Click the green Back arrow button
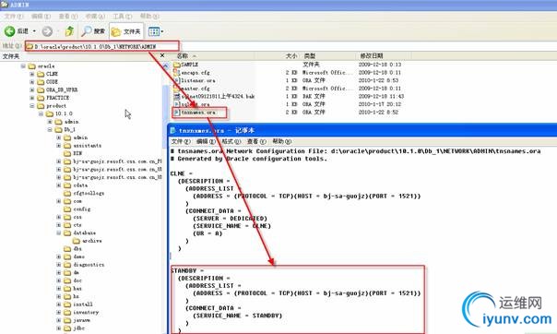 9,31
